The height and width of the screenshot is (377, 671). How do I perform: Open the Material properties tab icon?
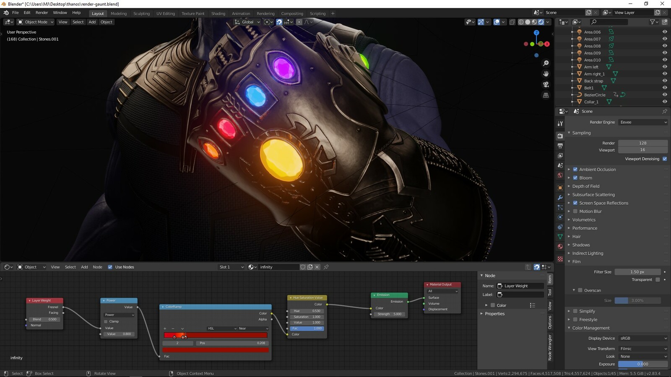tap(560, 247)
